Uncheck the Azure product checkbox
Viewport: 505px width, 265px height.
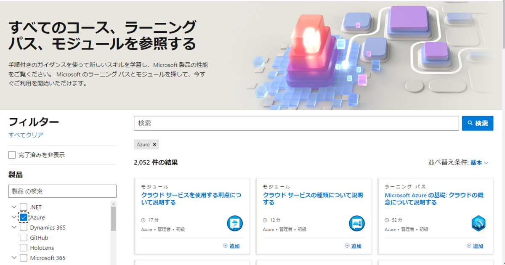click(24, 217)
